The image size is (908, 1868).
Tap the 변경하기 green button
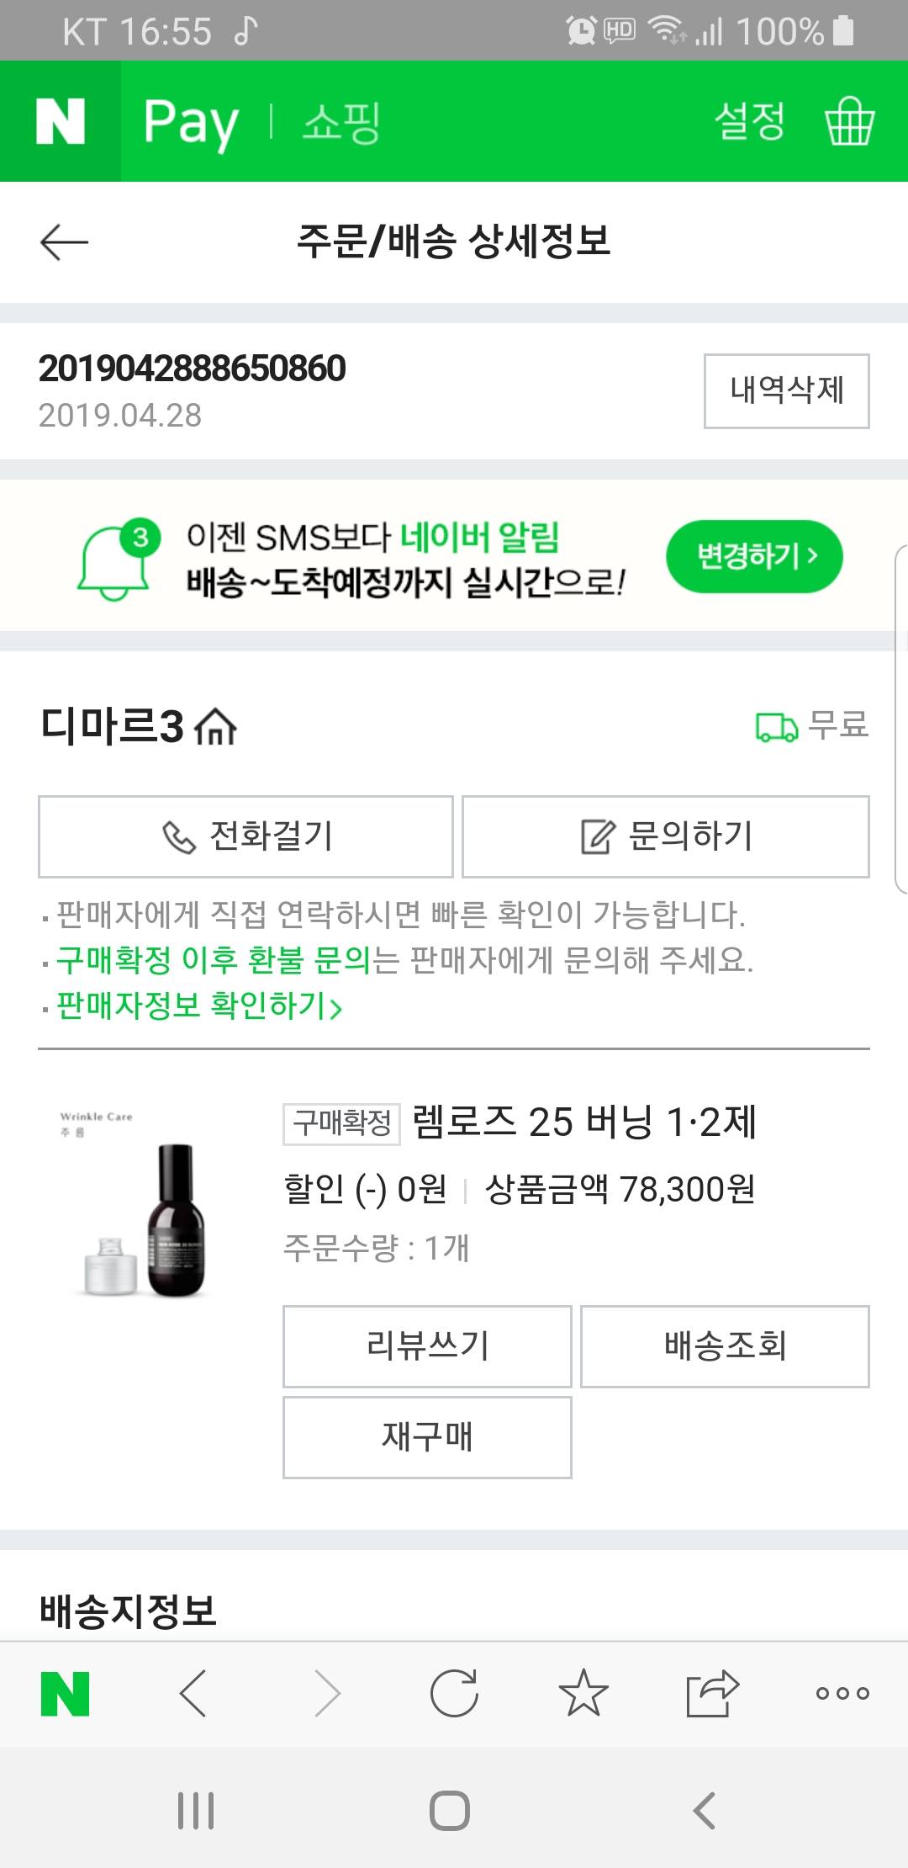[754, 556]
